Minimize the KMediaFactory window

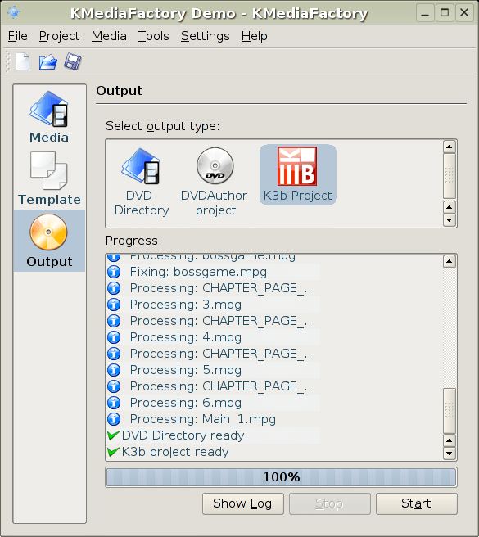(x=425, y=13)
